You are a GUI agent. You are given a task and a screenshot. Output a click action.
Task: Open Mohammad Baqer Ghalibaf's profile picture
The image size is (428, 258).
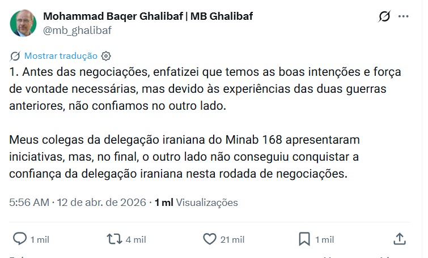point(23,23)
